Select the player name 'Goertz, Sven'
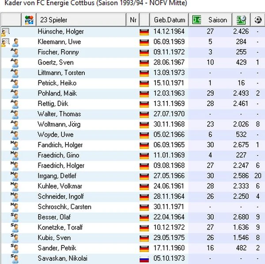Image resolution: width=265 pixels, height=264 pixels. click(56, 62)
